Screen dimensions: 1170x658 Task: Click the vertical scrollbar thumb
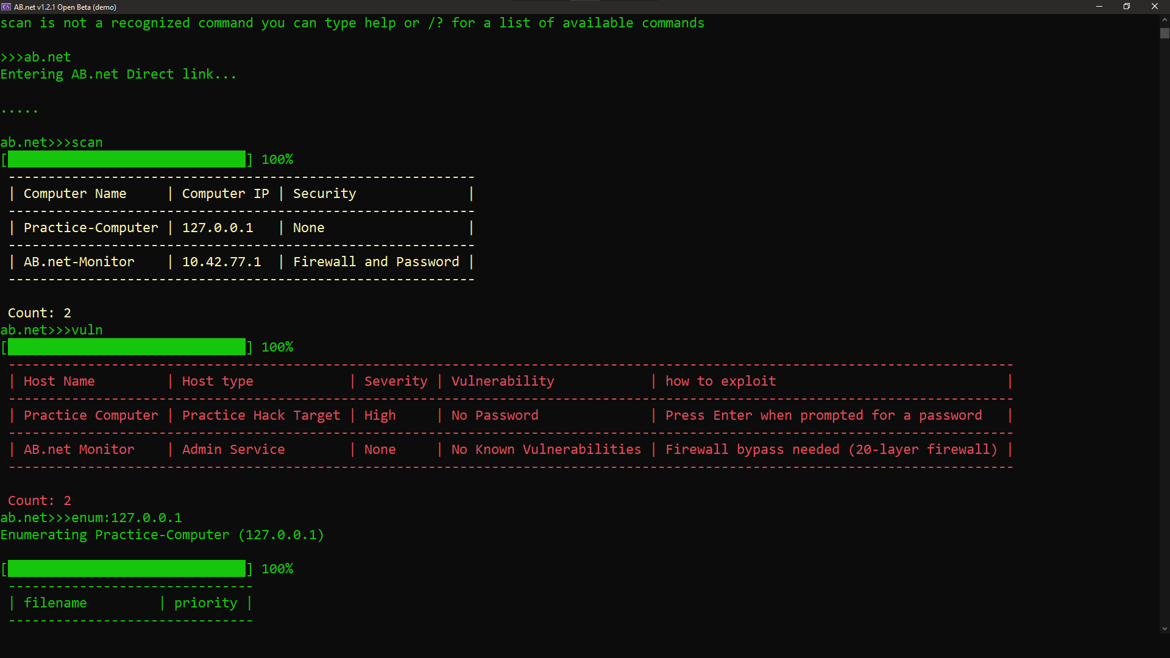pos(1165,34)
